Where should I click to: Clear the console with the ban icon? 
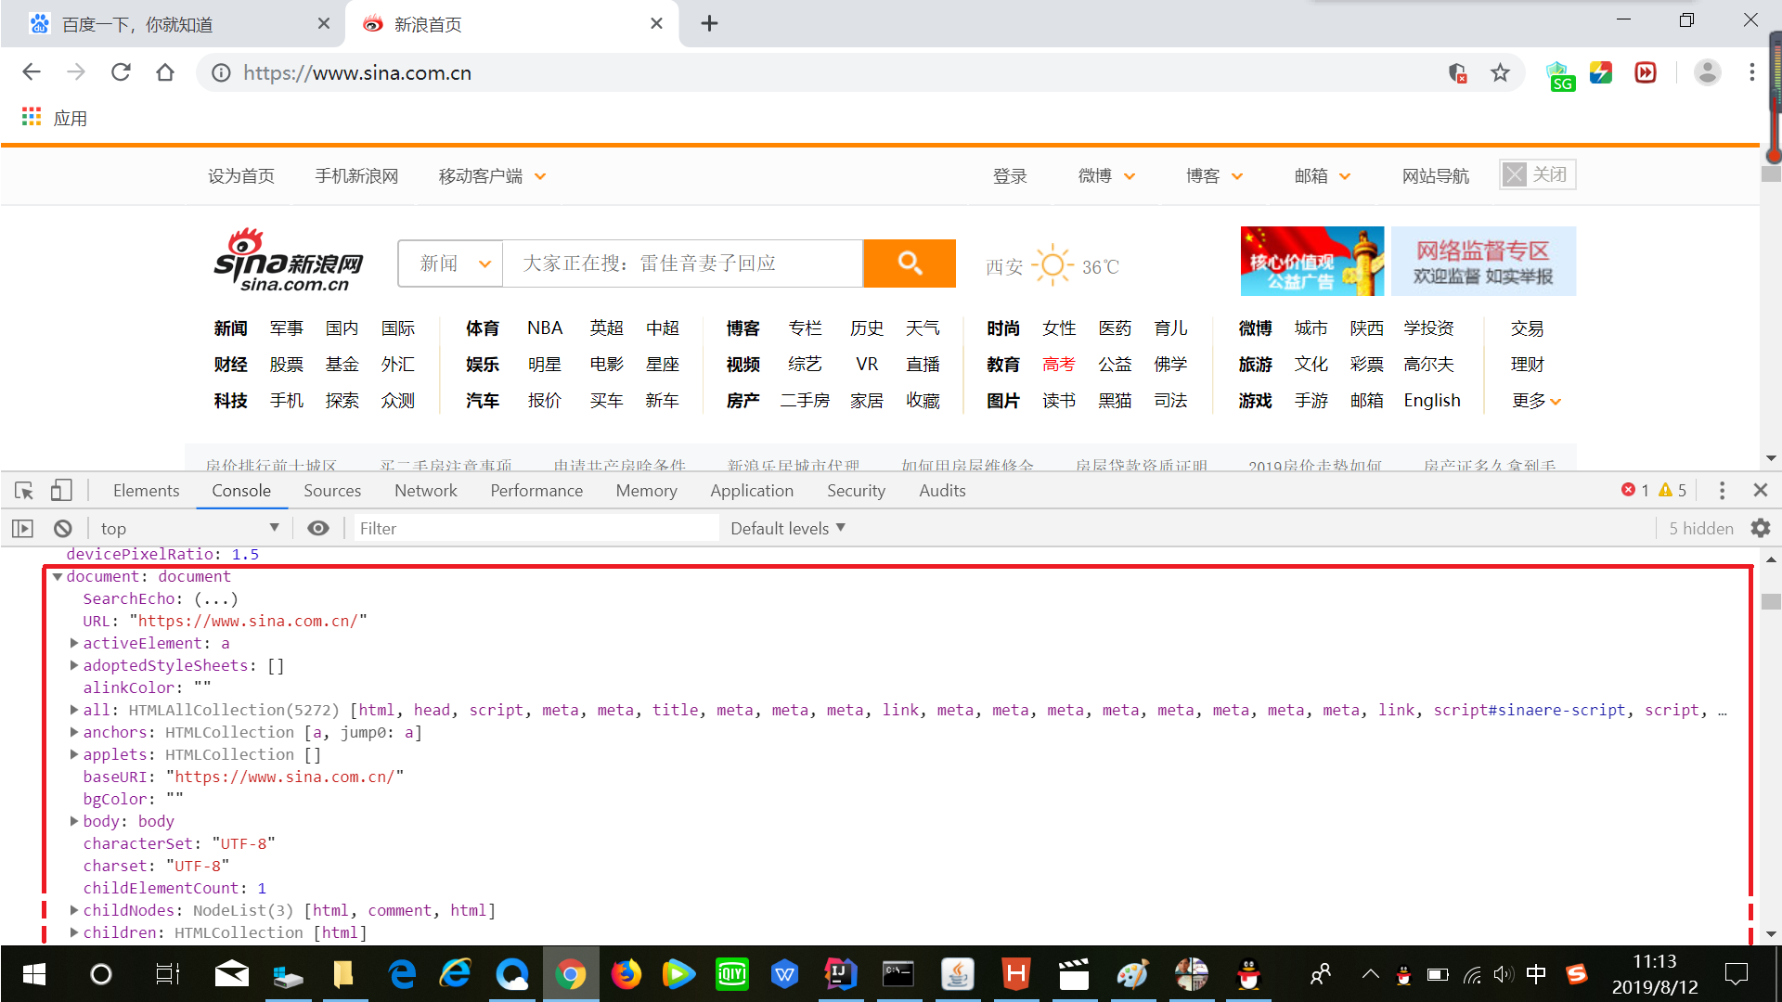pyautogui.click(x=63, y=529)
